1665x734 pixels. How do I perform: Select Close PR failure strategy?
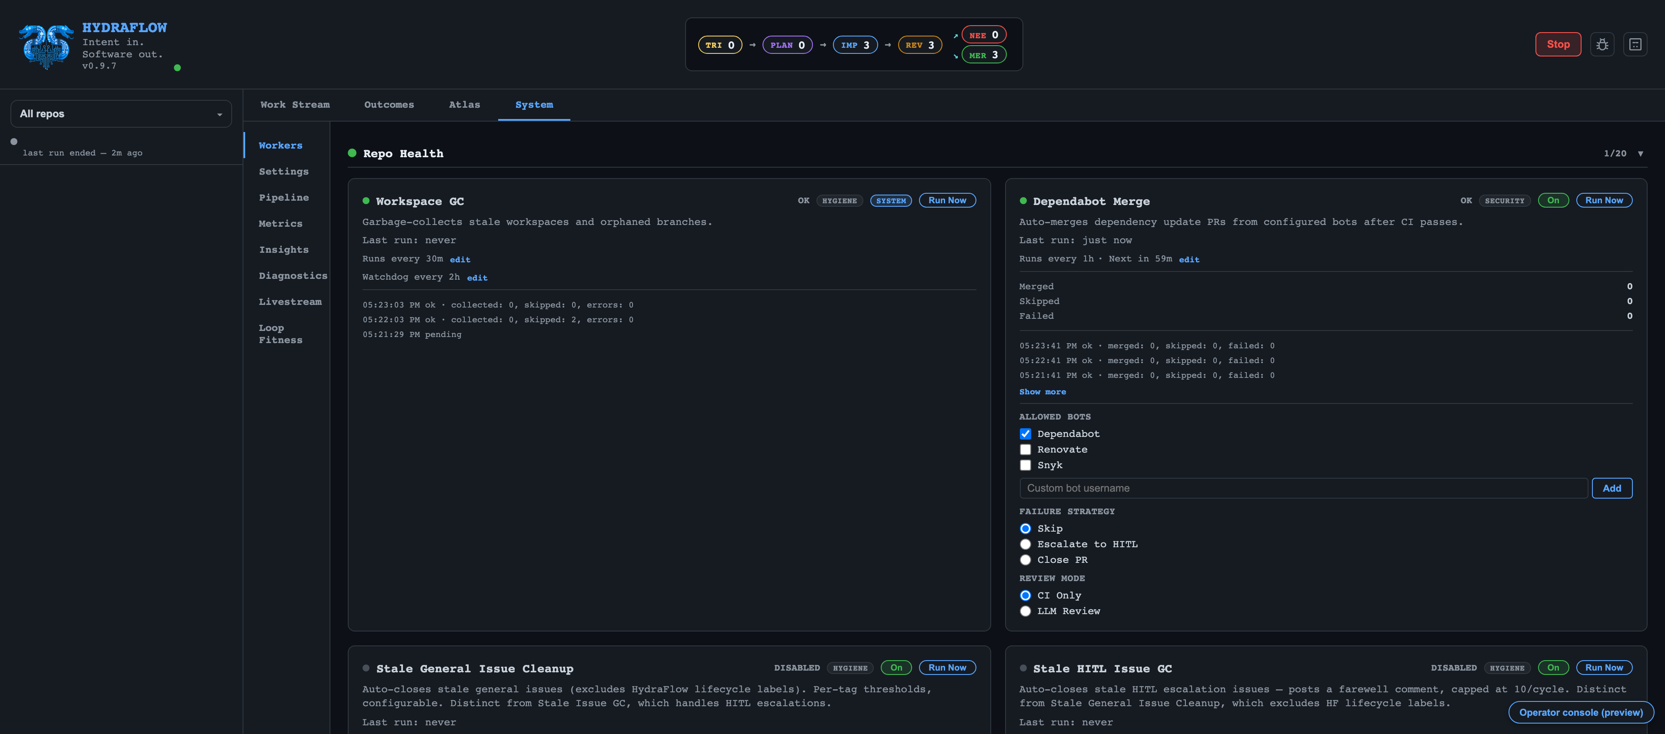point(1025,560)
